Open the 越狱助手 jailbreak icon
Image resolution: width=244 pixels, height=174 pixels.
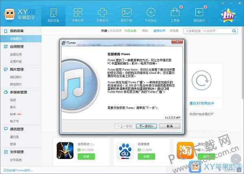199,13
